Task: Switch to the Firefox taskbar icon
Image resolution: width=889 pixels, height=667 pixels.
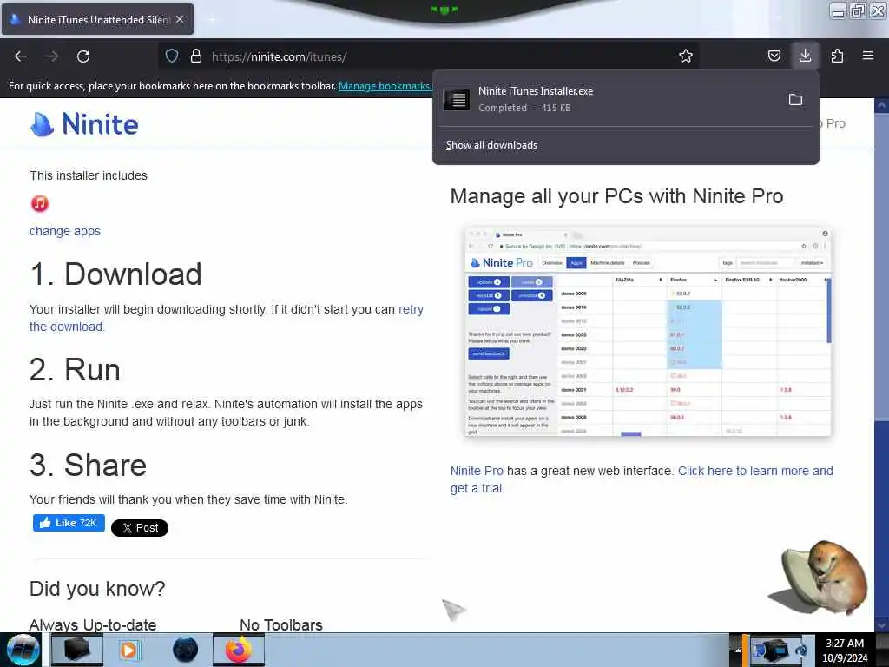Action: pos(239,650)
